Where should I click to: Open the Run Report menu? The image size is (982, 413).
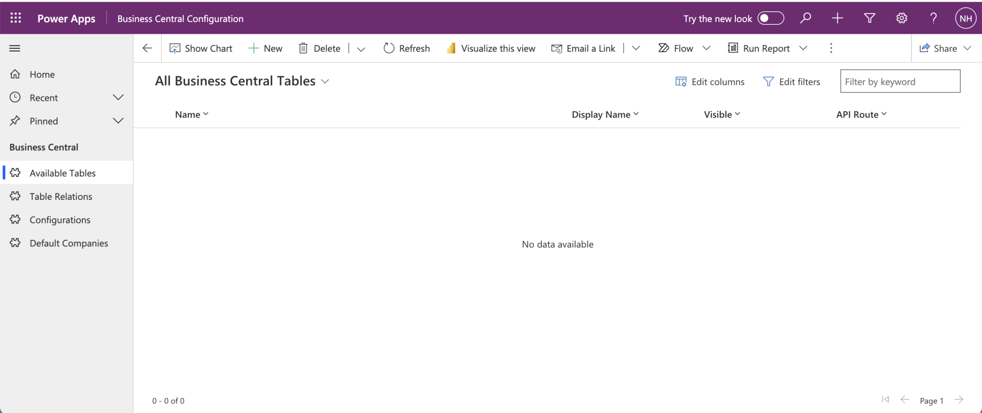[767, 48]
